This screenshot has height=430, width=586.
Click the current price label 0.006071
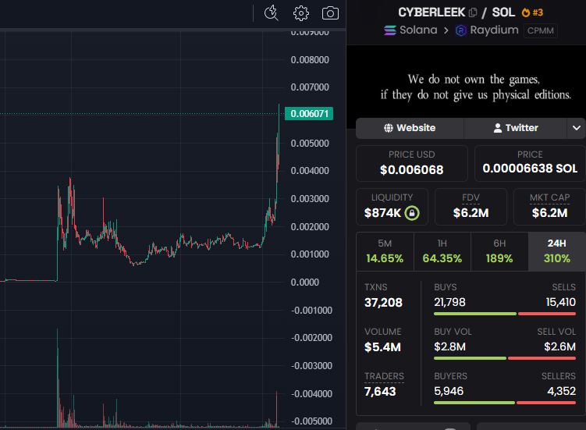(x=309, y=114)
